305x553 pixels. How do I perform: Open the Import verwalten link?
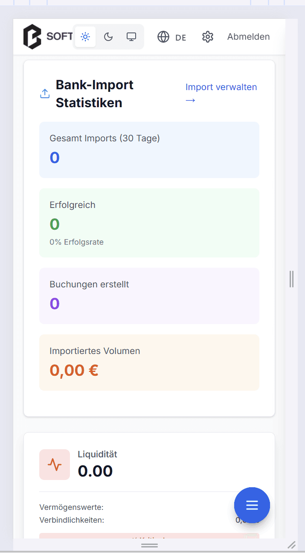(221, 87)
